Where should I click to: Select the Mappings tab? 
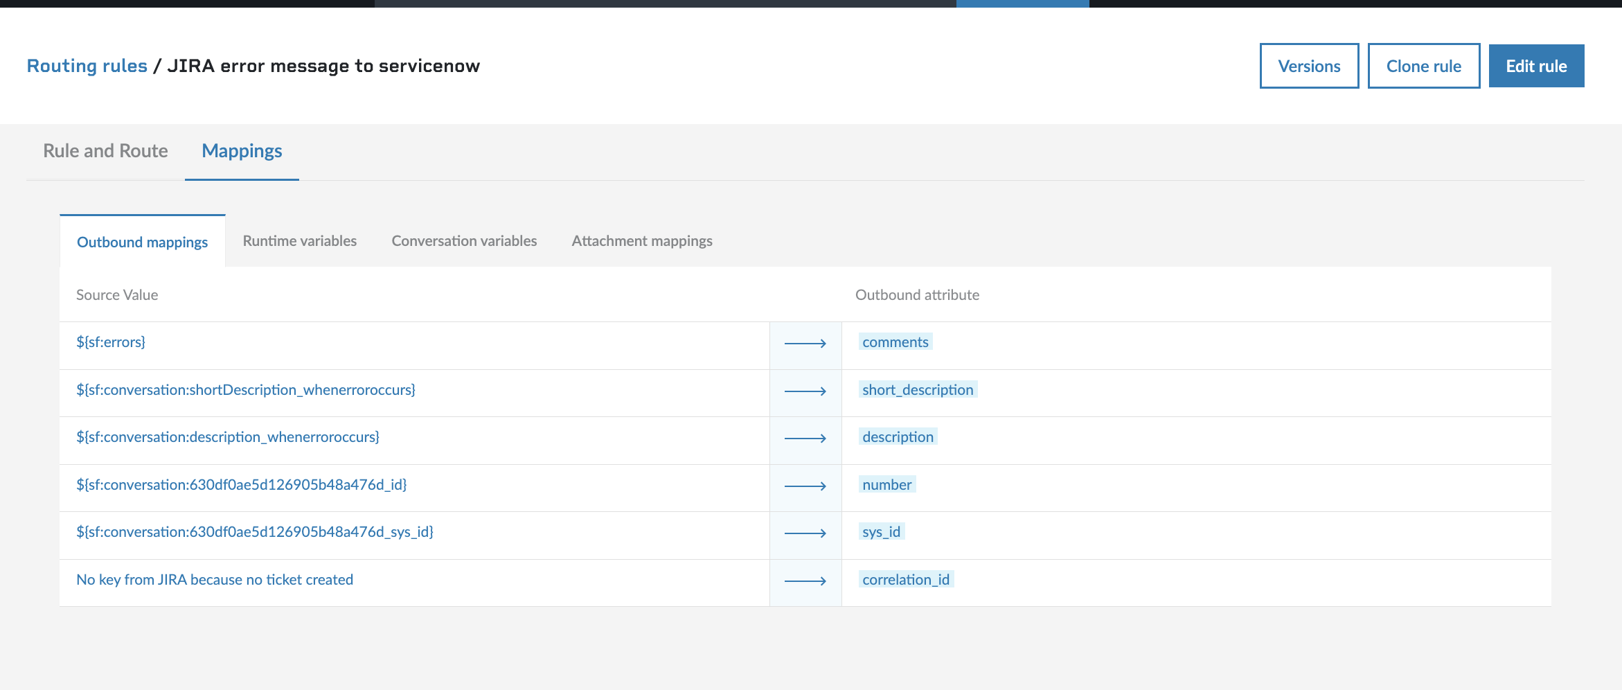[242, 151]
